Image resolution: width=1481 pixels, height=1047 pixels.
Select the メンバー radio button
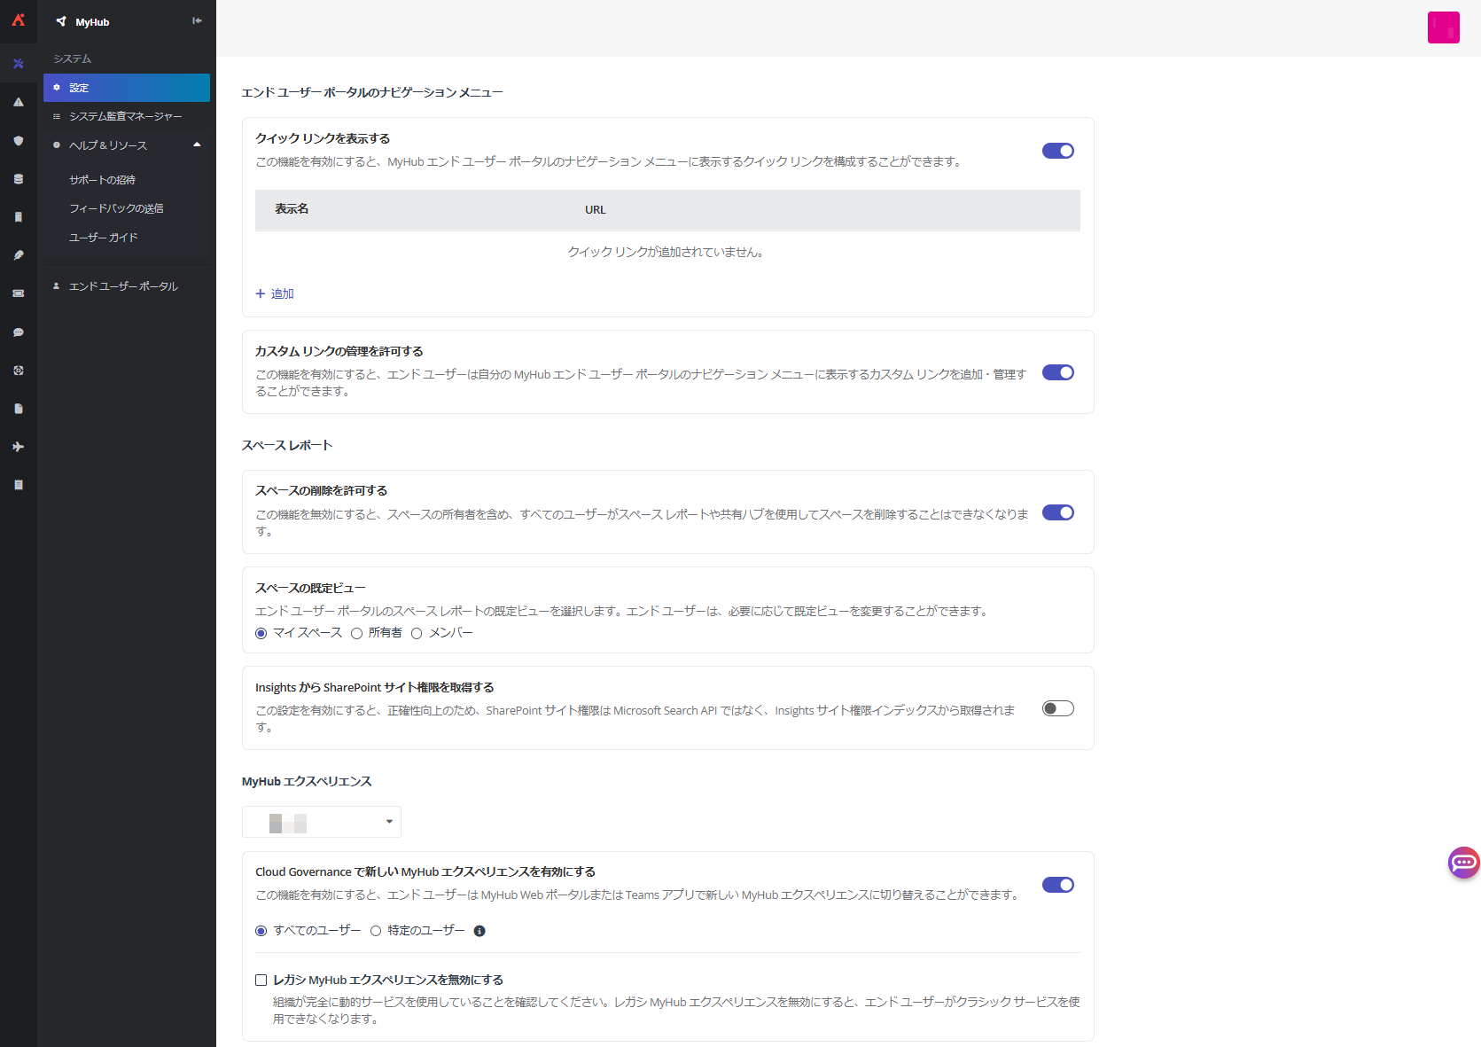click(x=417, y=633)
